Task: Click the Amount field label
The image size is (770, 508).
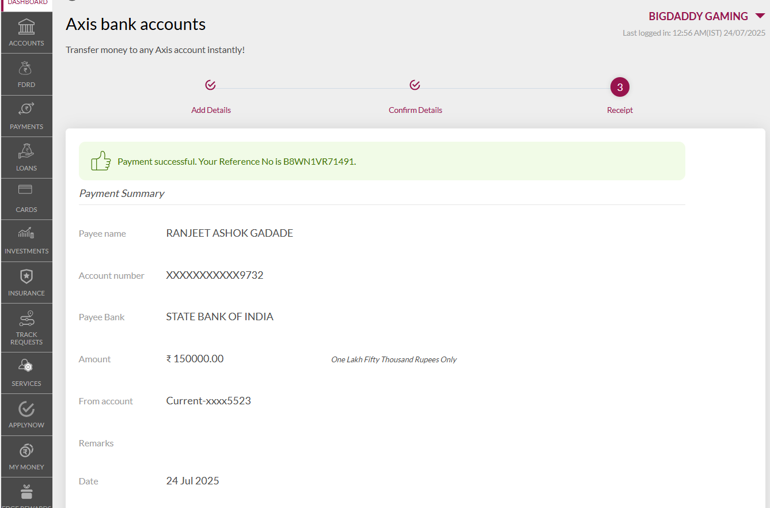Action: click(95, 359)
